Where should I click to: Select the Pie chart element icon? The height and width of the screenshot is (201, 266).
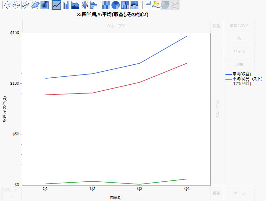[x=116, y=5]
